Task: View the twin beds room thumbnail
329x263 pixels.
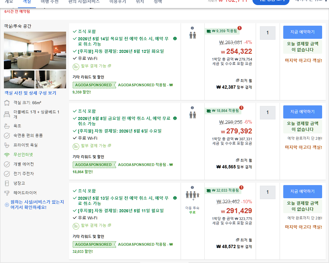Action: click(19, 79)
